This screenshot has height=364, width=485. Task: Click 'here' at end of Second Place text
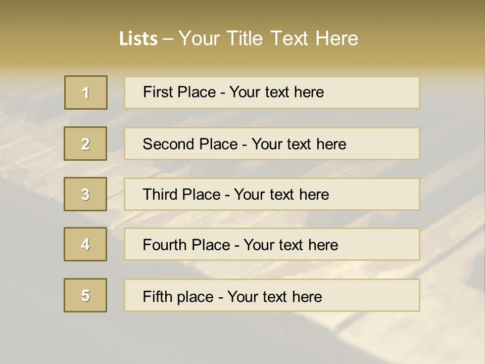pos(331,144)
